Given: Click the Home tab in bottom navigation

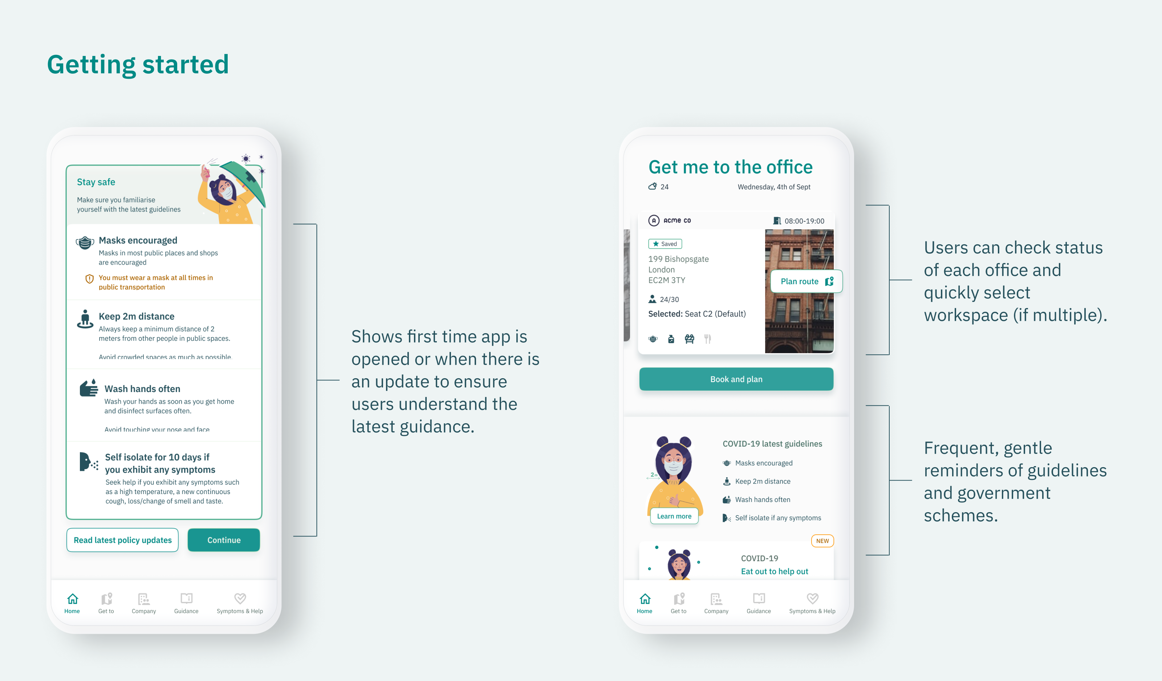Looking at the screenshot, I should (72, 604).
